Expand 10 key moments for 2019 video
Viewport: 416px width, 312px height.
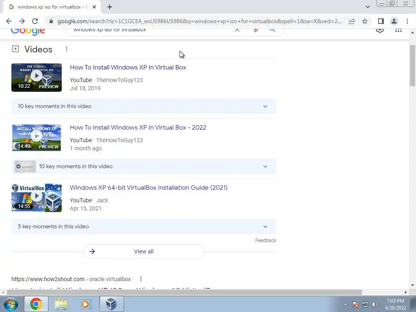pos(143,106)
